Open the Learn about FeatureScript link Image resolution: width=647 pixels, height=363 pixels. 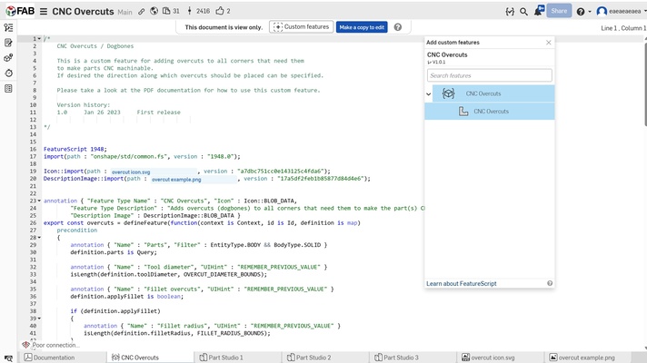pos(462,284)
